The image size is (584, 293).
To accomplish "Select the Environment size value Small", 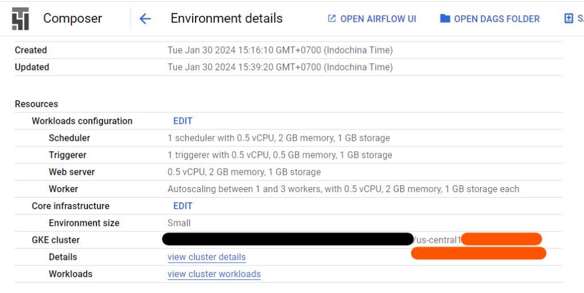I will pyautogui.click(x=179, y=223).
